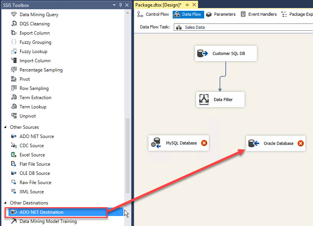Click the Unpivot icon
Image resolution: width=313 pixels, height=226 pixels.
(14, 116)
